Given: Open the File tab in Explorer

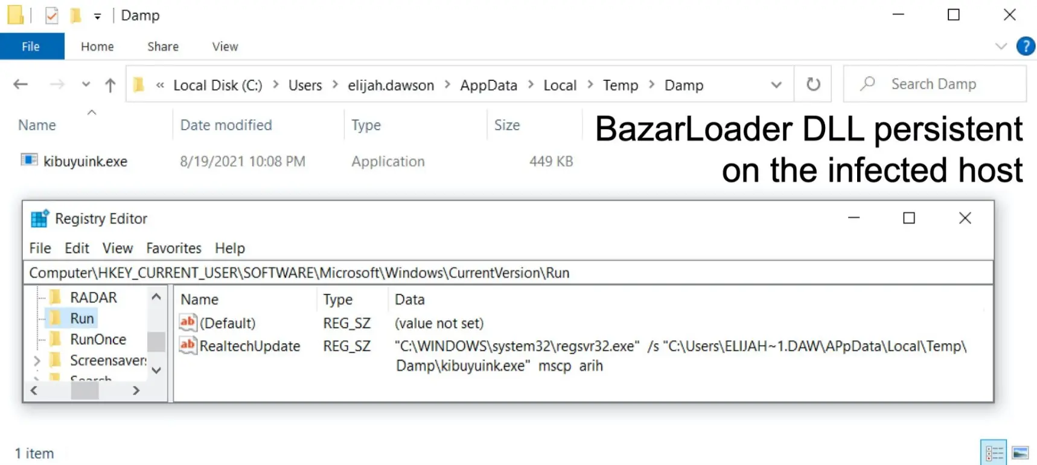Looking at the screenshot, I should [31, 46].
